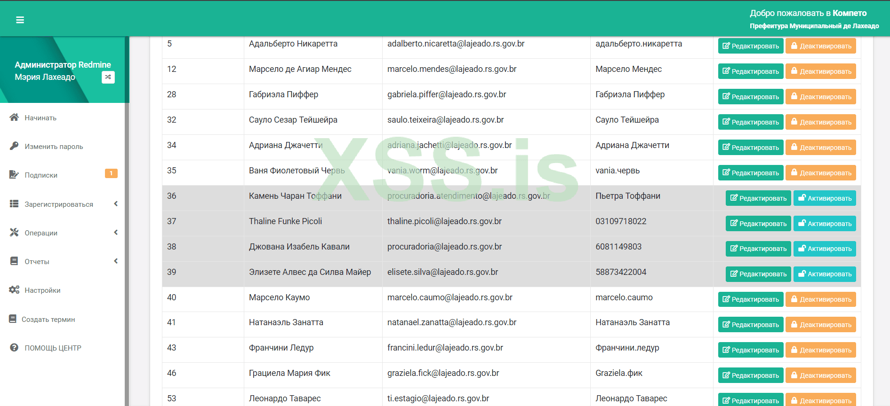Activate user Джована Изабель Кавали
The height and width of the screenshot is (406, 890).
click(825, 249)
